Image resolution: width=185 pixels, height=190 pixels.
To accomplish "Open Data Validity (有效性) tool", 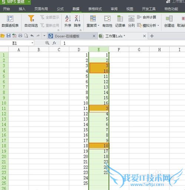I will click(x=107, y=21).
